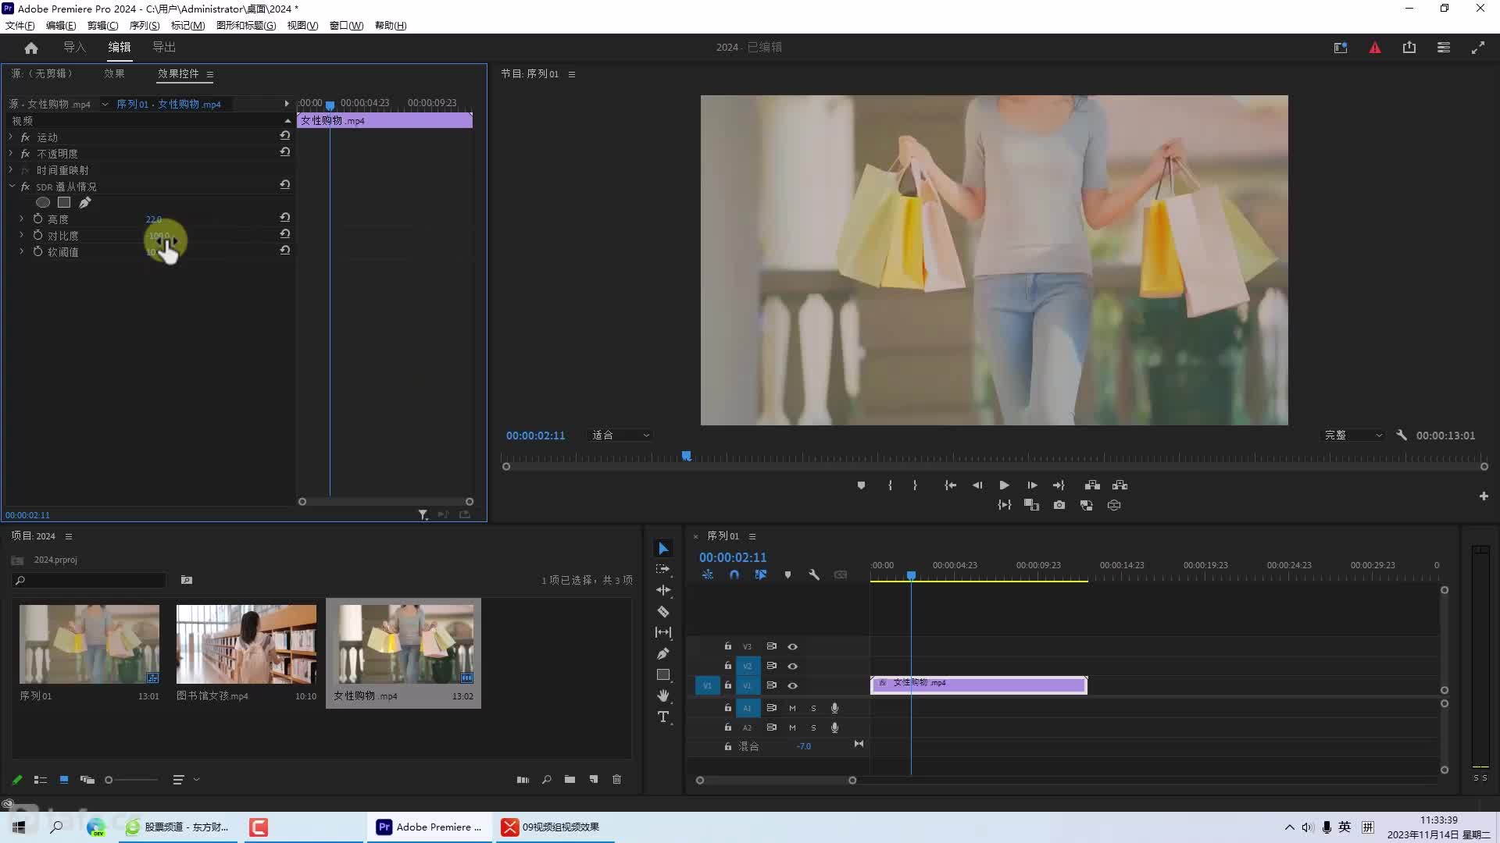Select the Selection tool arrow

(663, 549)
